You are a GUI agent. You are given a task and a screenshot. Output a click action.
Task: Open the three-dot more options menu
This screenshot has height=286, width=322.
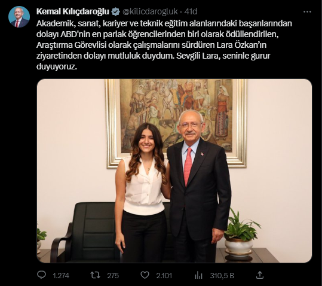point(307,12)
